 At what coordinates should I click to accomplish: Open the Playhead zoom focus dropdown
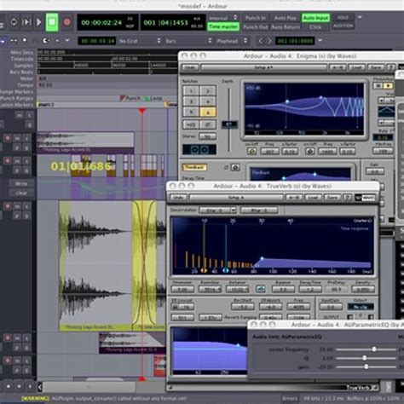(232, 41)
